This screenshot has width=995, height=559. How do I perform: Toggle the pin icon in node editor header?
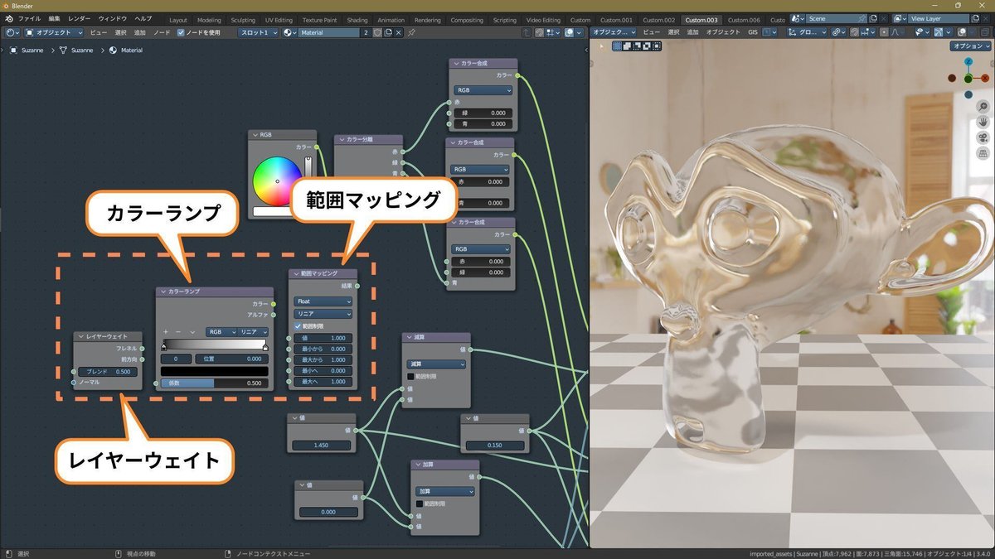coord(410,32)
